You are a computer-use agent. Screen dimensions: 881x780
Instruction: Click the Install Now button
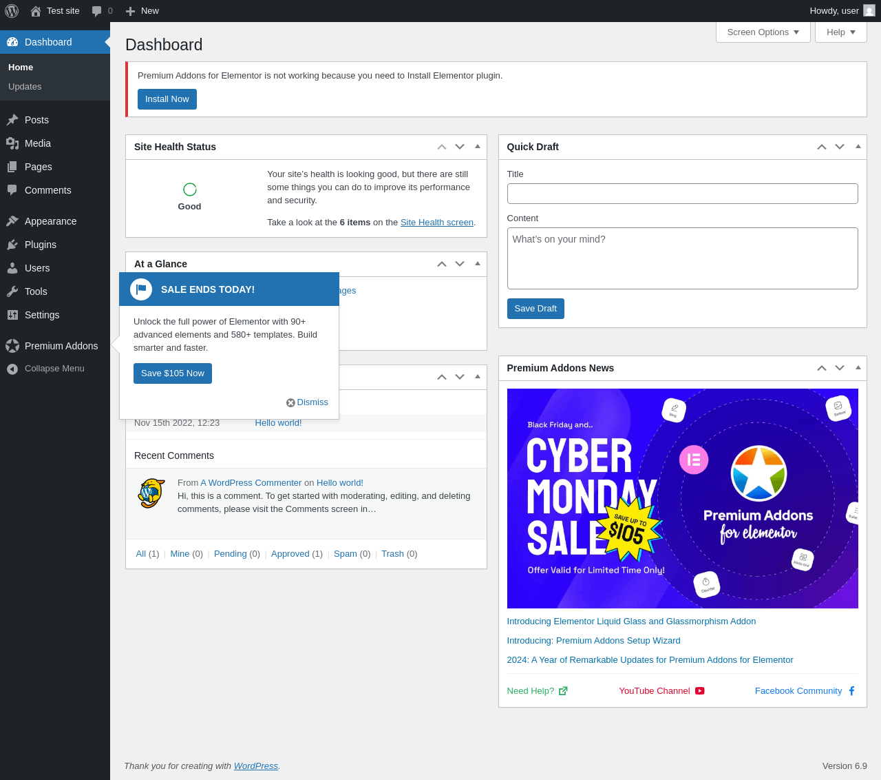167,99
